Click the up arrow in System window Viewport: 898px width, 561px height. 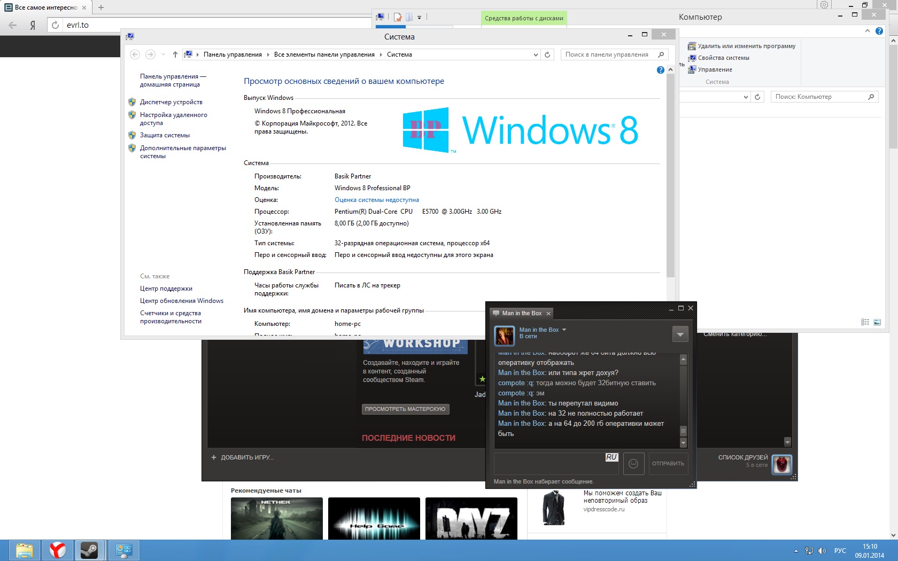(x=175, y=54)
